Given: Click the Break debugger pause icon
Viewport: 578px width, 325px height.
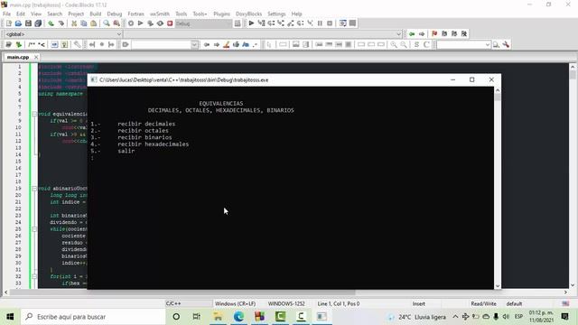Looking at the screenshot, I should tap(320, 23).
